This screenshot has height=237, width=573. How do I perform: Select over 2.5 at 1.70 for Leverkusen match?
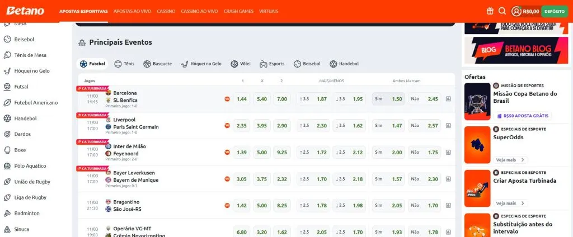[x=313, y=179]
